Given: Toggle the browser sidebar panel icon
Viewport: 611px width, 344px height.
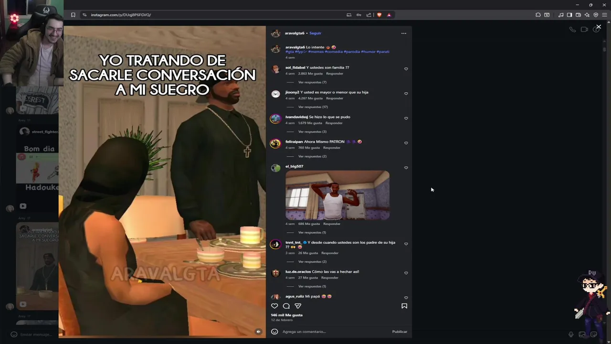Looking at the screenshot, I should pos(569,15).
